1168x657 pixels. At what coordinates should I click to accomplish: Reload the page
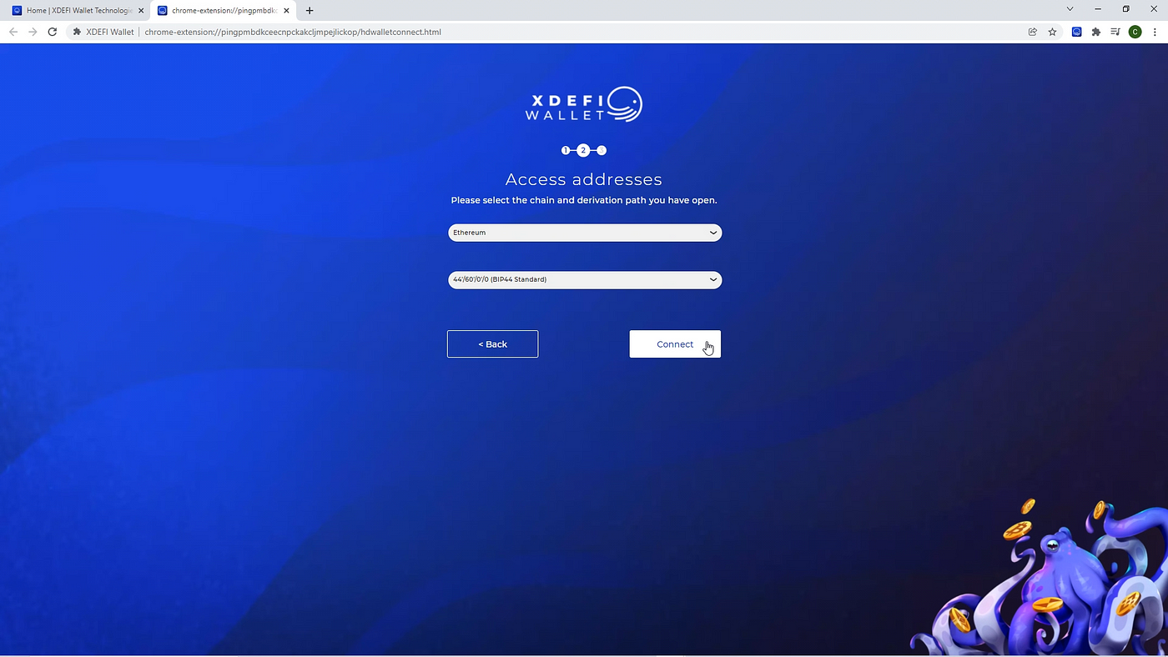point(52,32)
